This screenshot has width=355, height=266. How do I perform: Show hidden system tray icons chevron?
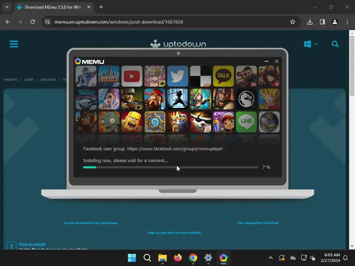pyautogui.click(x=270, y=258)
